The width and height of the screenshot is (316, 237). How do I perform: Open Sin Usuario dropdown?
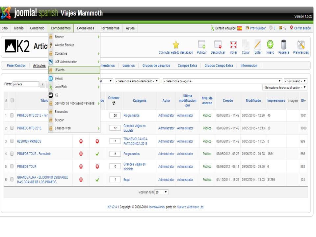click(296, 81)
